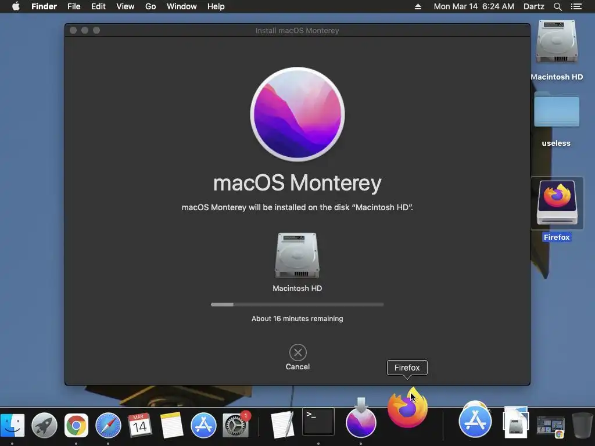This screenshot has height=446, width=595.
Task: Open the Window menu
Action: coord(182,6)
